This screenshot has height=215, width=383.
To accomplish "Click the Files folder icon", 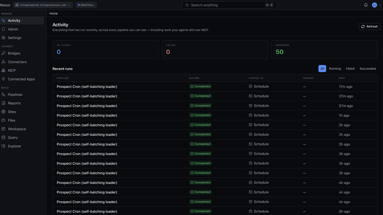I will 3,120.
